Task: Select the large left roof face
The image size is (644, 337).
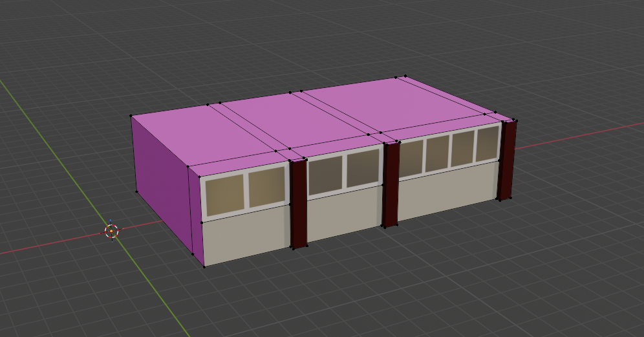Action: pos(200,136)
